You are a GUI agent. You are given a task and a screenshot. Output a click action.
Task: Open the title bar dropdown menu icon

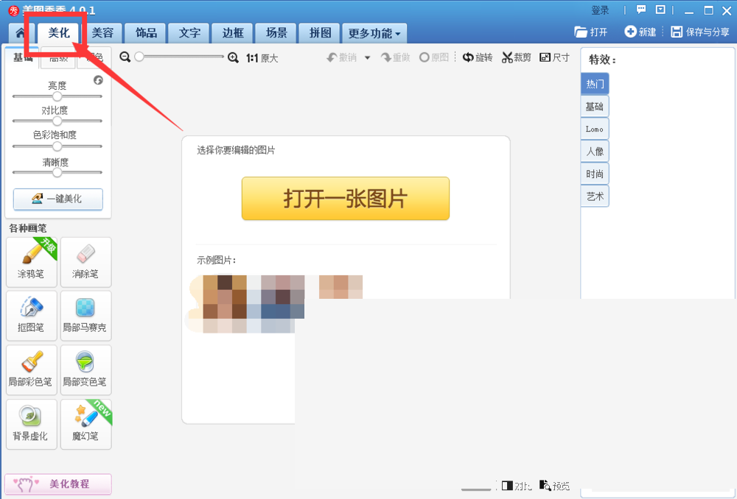pyautogui.click(x=660, y=10)
